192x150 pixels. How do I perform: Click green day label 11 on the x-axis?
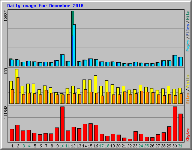[x=67, y=146]
